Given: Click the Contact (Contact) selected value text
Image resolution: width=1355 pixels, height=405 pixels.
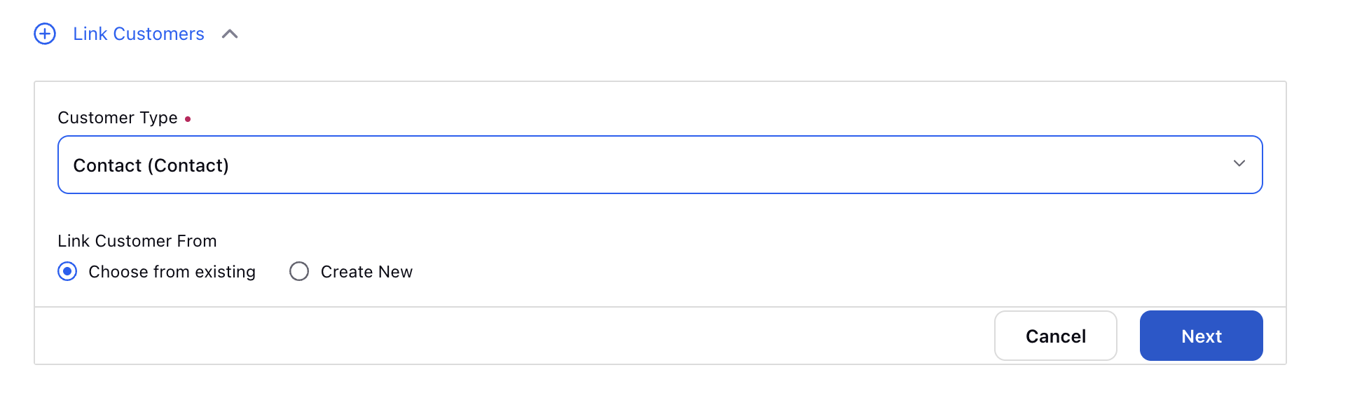Looking at the screenshot, I should coord(151,165).
